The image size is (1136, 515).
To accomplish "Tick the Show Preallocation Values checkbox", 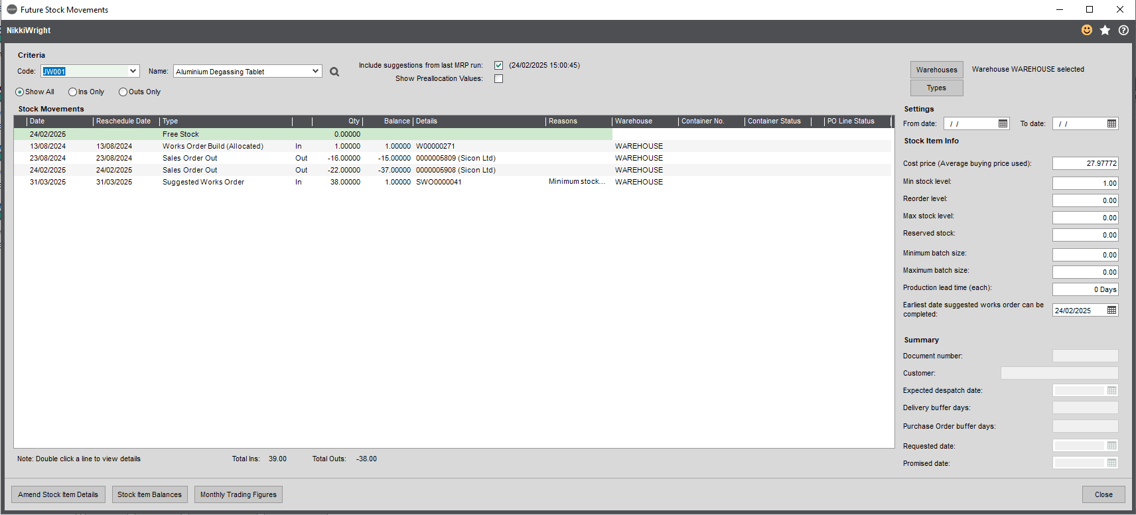I will pos(498,78).
